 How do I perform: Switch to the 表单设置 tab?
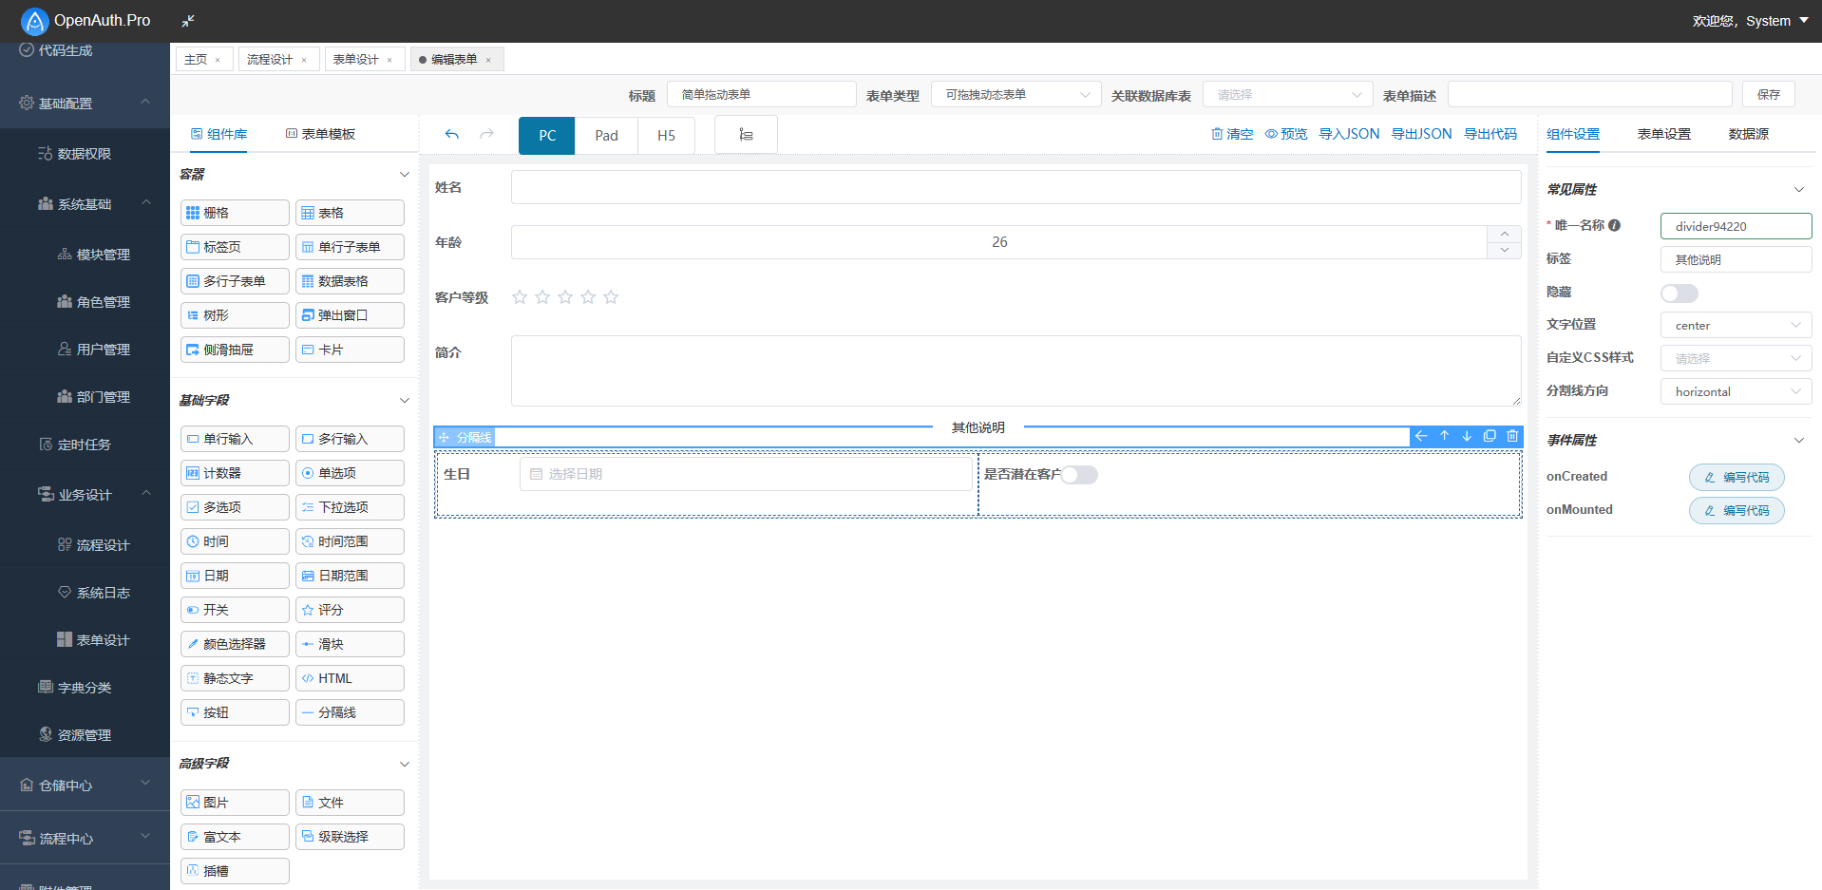pyautogui.click(x=1663, y=134)
